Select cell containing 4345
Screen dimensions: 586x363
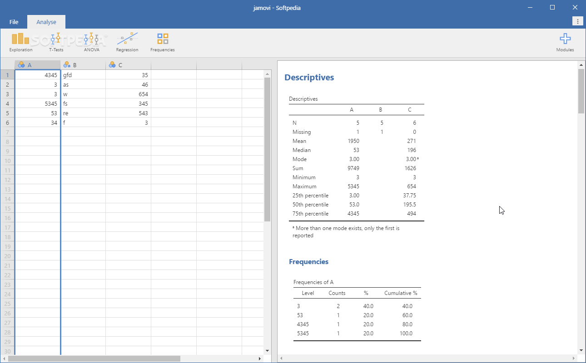(38, 75)
